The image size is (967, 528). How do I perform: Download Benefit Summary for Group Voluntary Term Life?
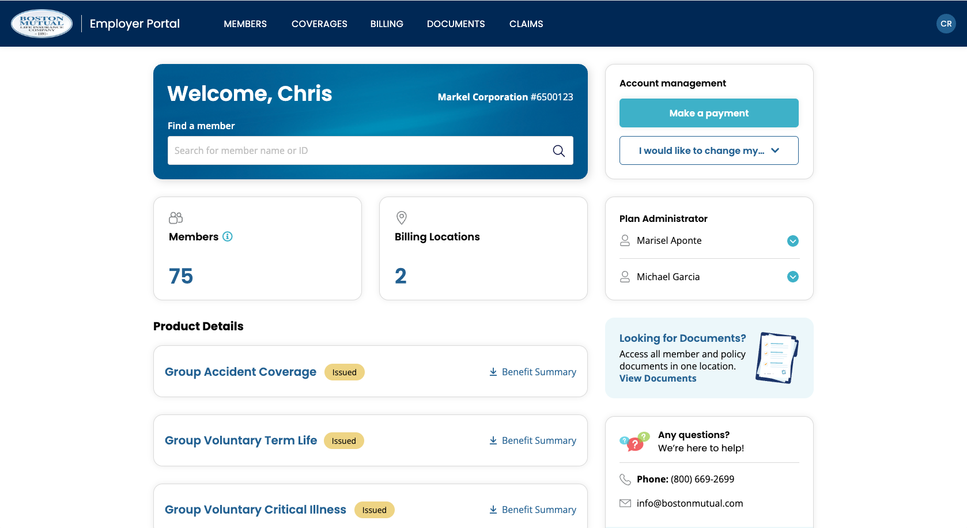point(539,440)
